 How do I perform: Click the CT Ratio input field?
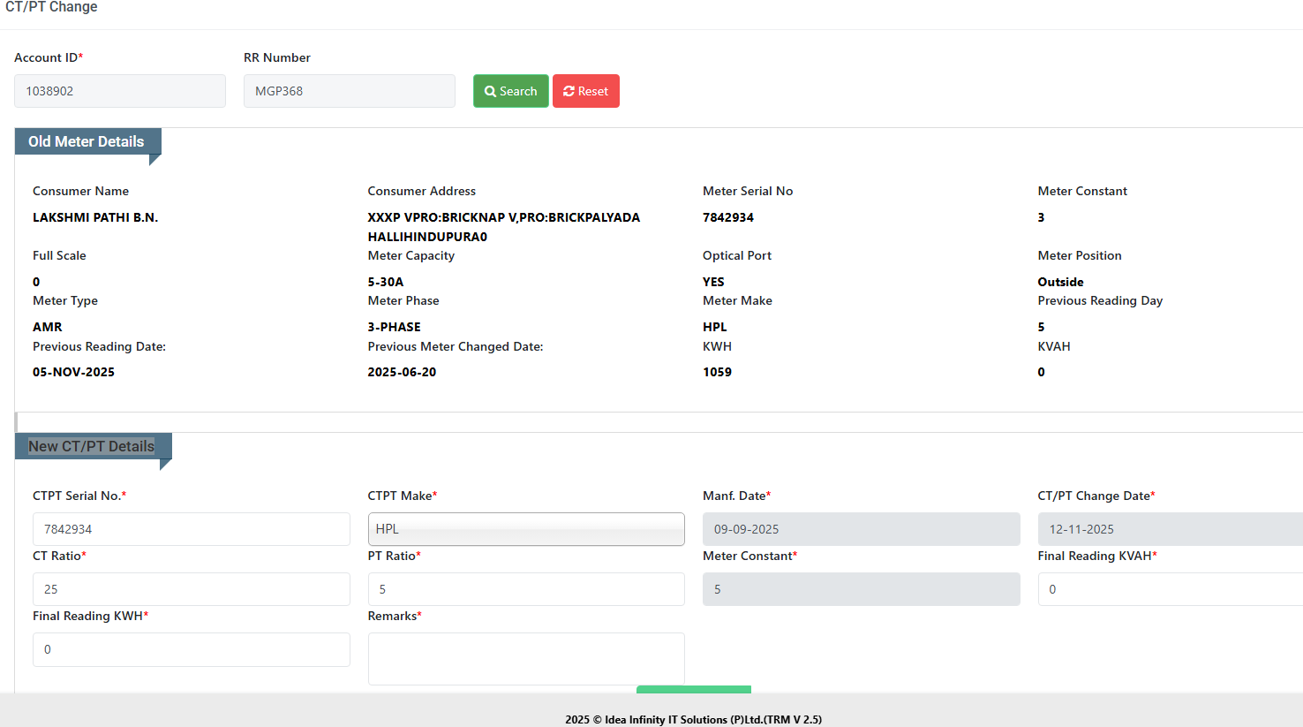pos(191,589)
